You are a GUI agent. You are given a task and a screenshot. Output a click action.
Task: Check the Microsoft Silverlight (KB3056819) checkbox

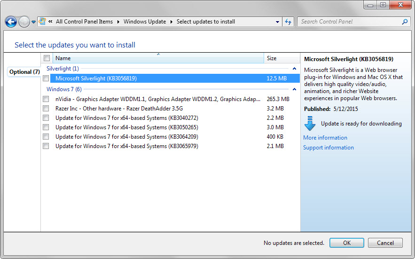46,78
